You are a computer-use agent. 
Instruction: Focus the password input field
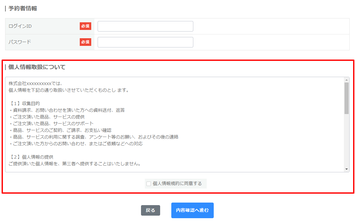[x=145, y=42]
